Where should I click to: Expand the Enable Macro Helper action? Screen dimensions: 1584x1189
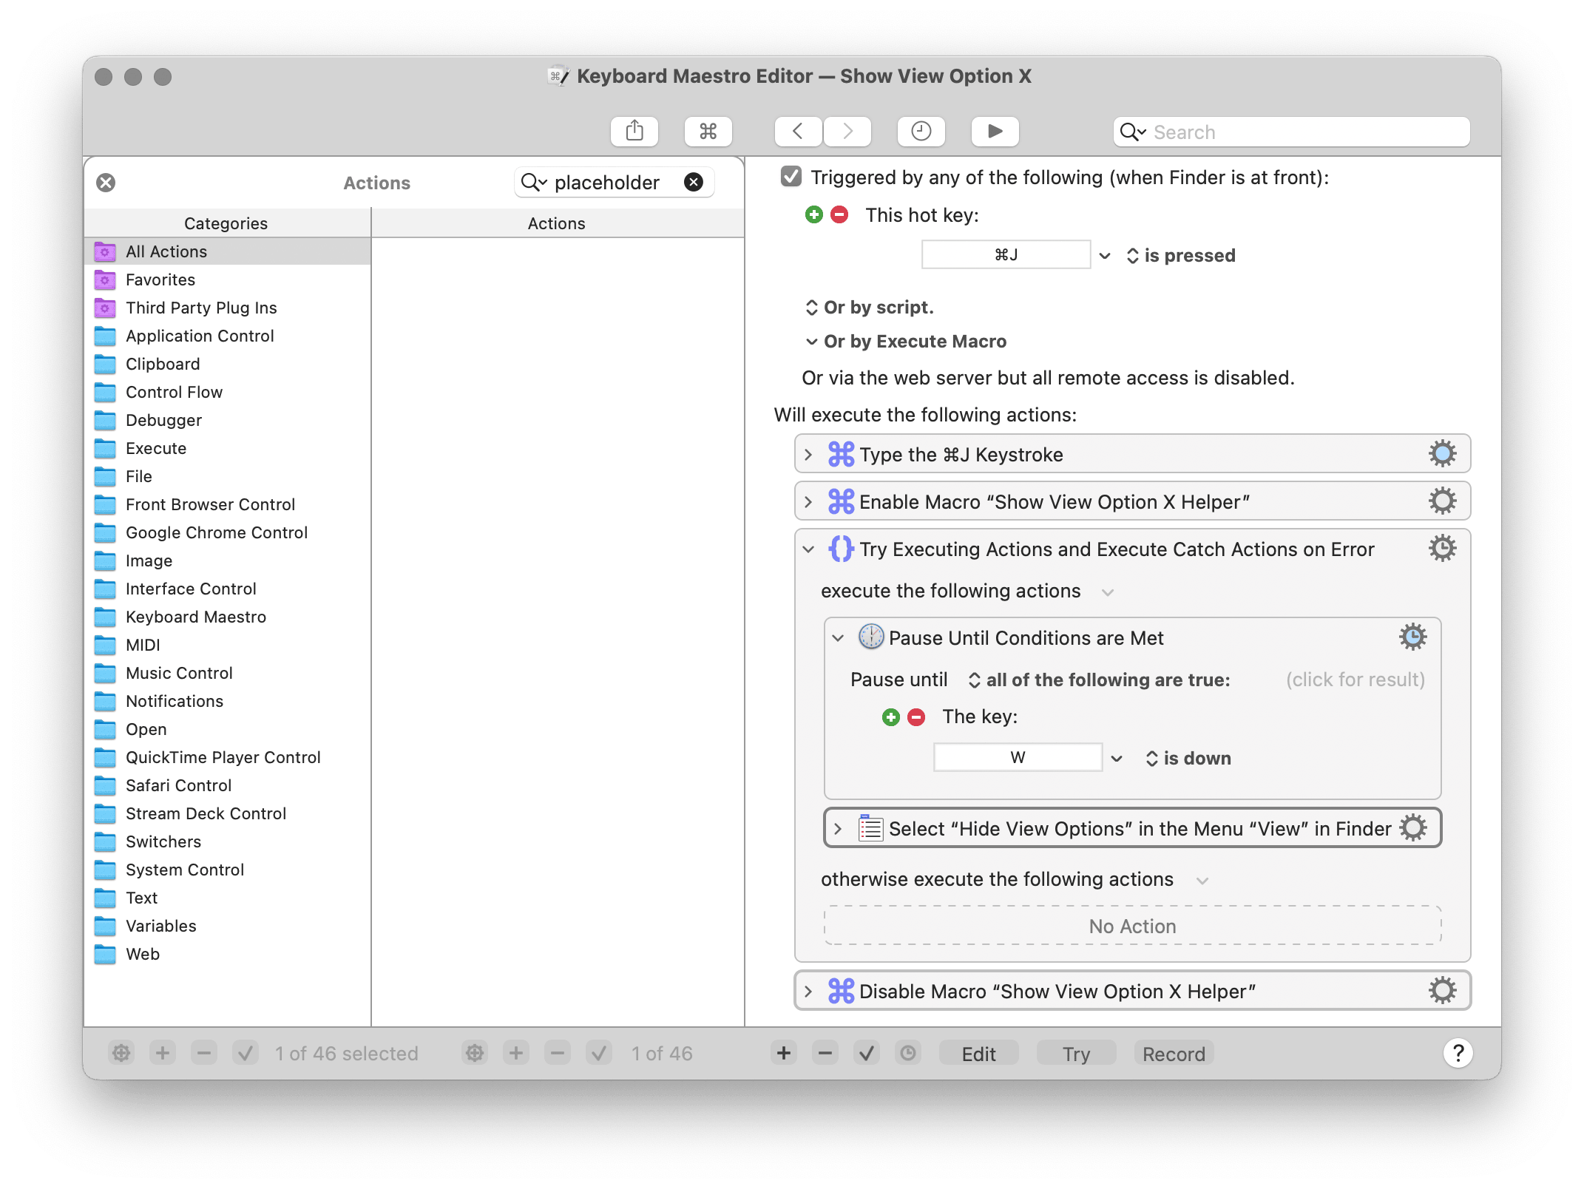coord(808,502)
